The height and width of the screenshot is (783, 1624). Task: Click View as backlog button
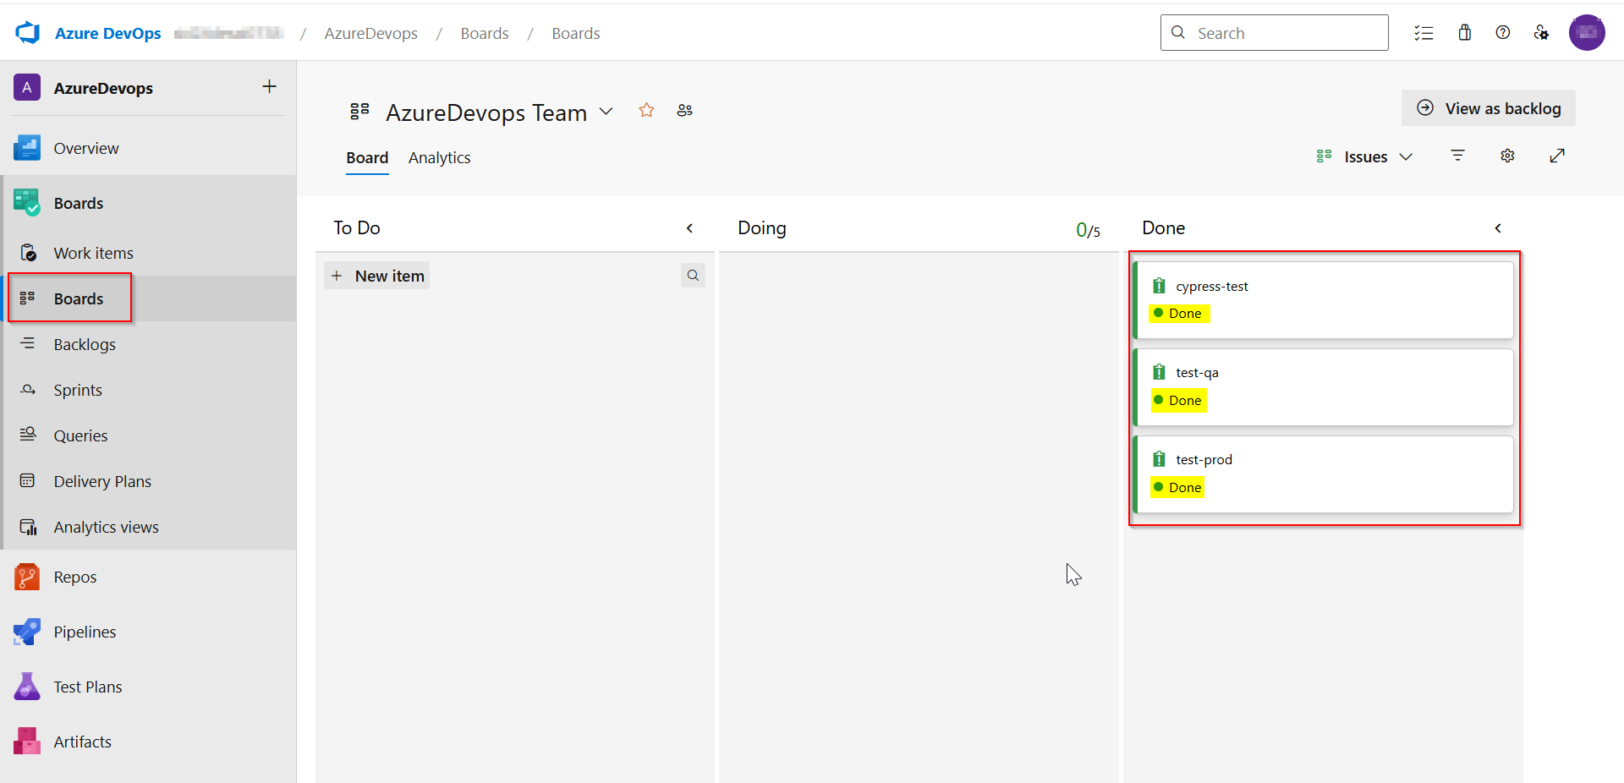pyautogui.click(x=1489, y=108)
